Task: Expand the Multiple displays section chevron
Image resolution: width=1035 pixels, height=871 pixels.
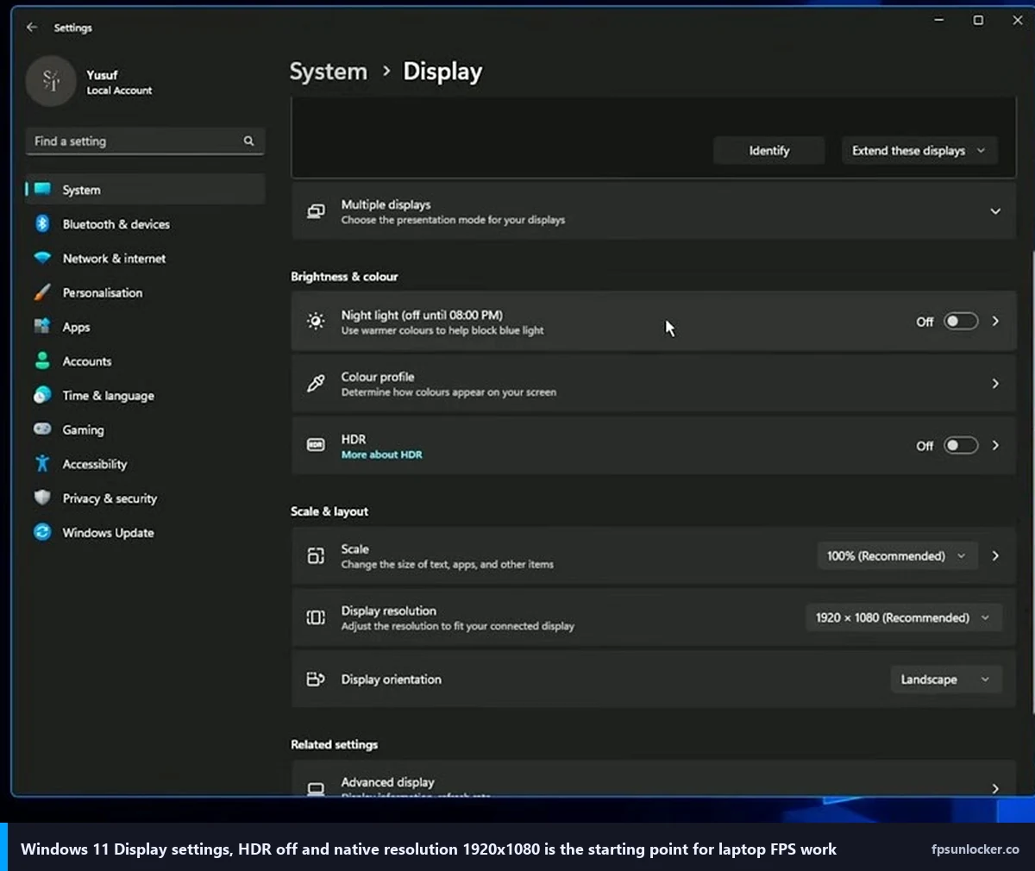Action: pyautogui.click(x=995, y=211)
